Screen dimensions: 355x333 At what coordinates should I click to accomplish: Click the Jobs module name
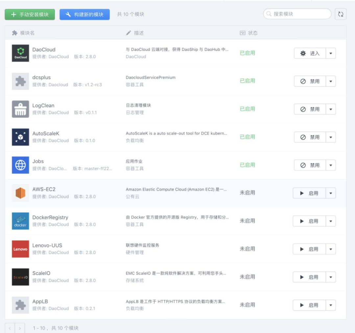(38, 161)
